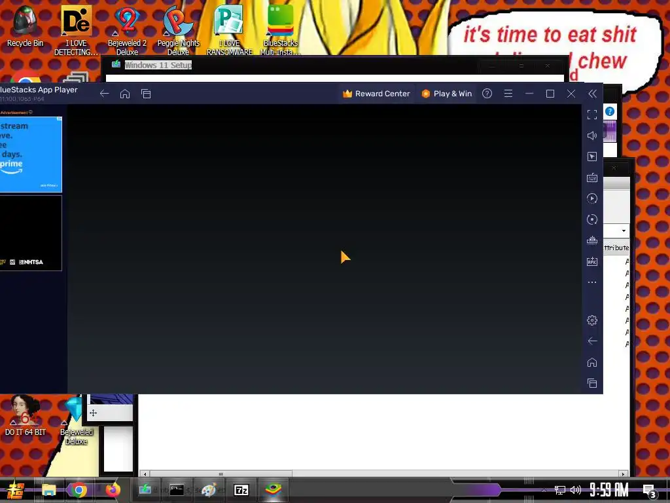Click home icon at bottom of BlueStacks sidebar
Viewport: 670px width, 503px height.
592,362
